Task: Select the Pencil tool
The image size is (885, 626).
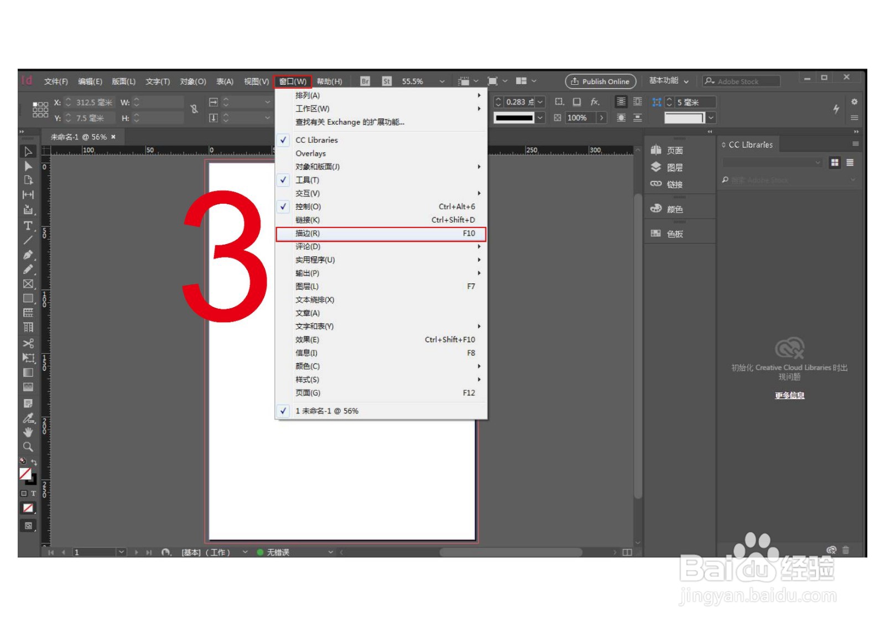Action: [x=28, y=269]
